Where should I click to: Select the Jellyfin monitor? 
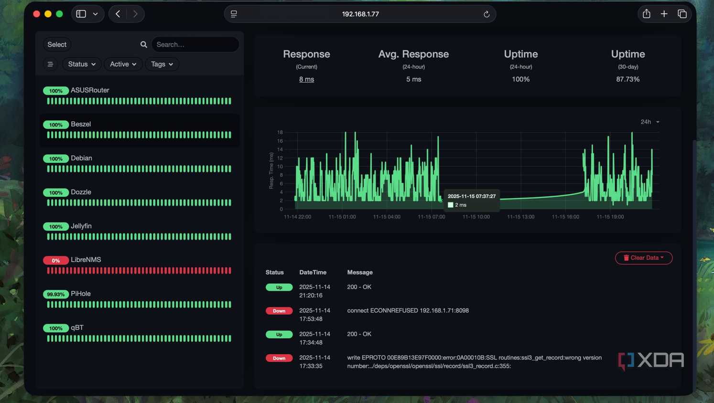pyautogui.click(x=139, y=231)
